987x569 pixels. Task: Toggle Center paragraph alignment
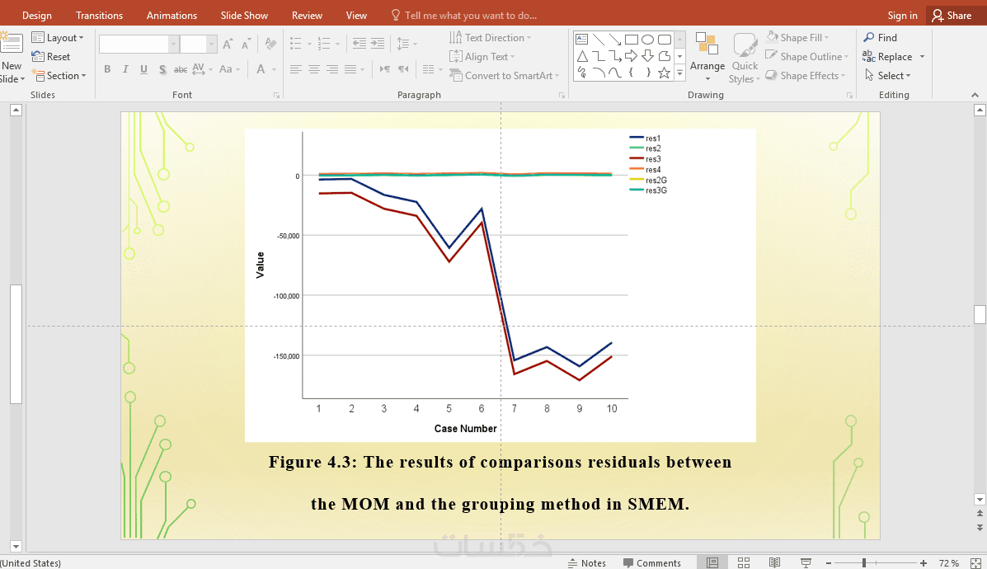314,69
